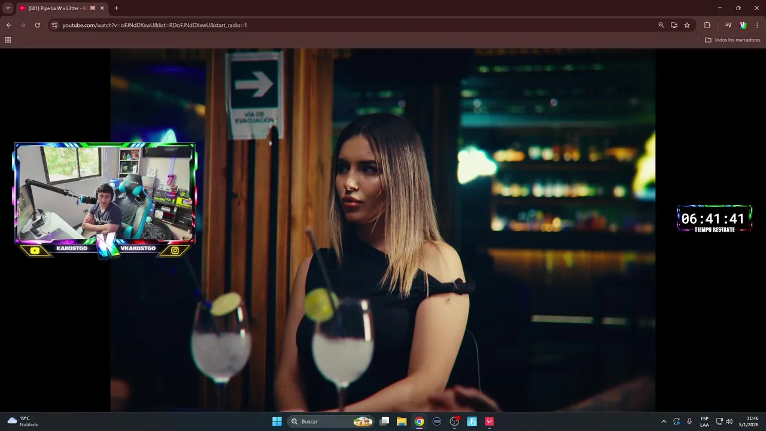Select the Pipe La W x L3tter tab
The image size is (766, 431).
[57, 8]
